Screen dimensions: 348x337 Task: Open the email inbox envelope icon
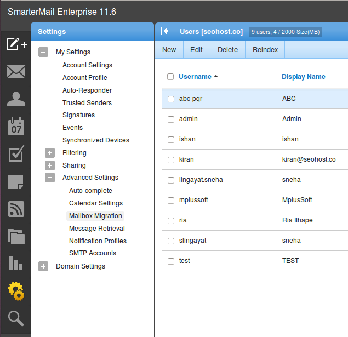tap(16, 71)
